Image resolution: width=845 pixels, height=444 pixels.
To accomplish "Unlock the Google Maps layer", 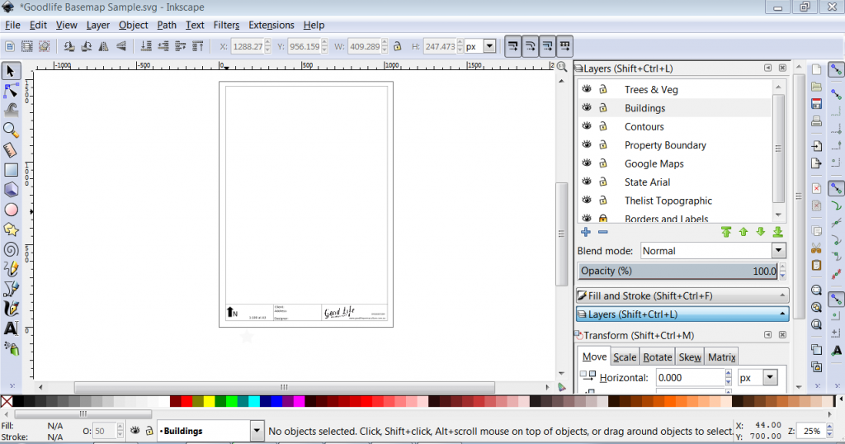I will pos(603,163).
